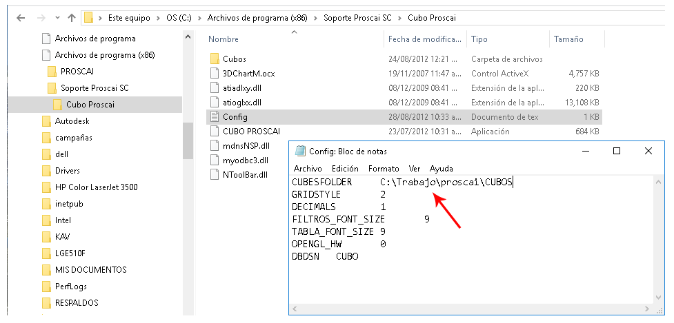
Task: Select the Autodesk folder in tree
Action: tap(72, 121)
